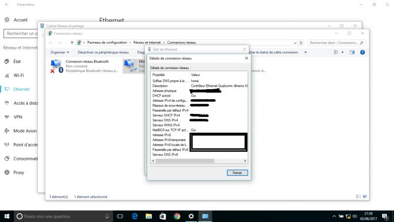Click the back arrow in Paramètres window

(x=7, y=4)
